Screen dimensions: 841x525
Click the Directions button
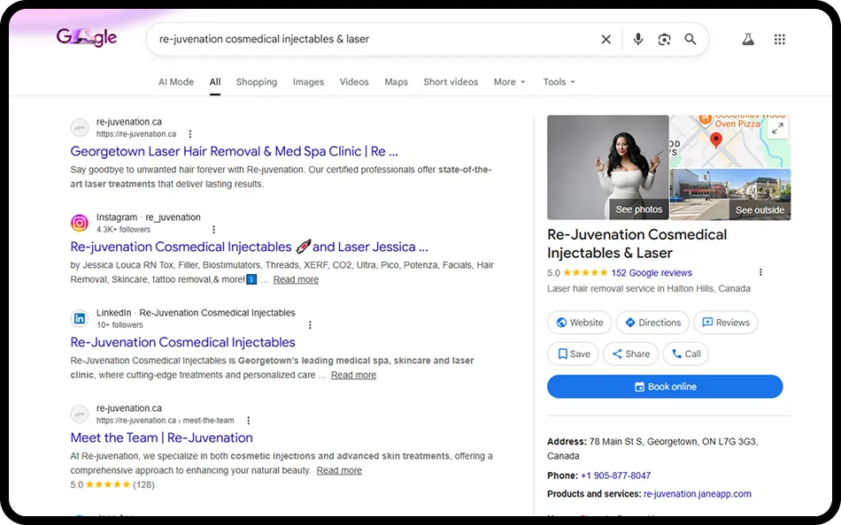[652, 323]
